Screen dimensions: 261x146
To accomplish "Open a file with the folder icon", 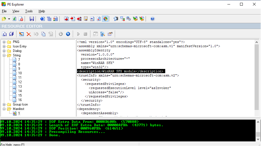I will (4, 19).
